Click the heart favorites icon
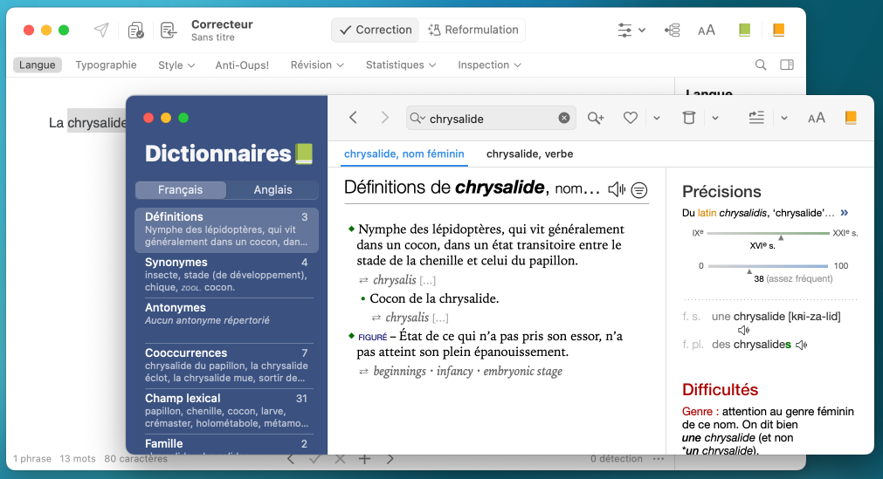Screen dimensions: 883x479 point(631,119)
